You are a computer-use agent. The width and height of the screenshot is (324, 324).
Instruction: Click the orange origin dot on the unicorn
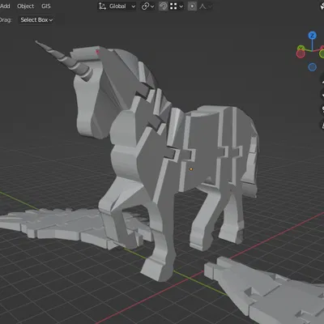click(x=191, y=169)
